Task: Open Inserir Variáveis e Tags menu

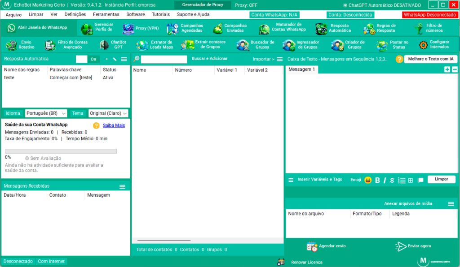Action: [x=291, y=180]
